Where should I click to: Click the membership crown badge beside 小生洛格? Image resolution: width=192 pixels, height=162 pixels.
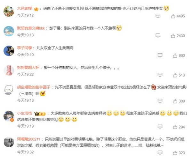pyautogui.click(x=40, y=114)
